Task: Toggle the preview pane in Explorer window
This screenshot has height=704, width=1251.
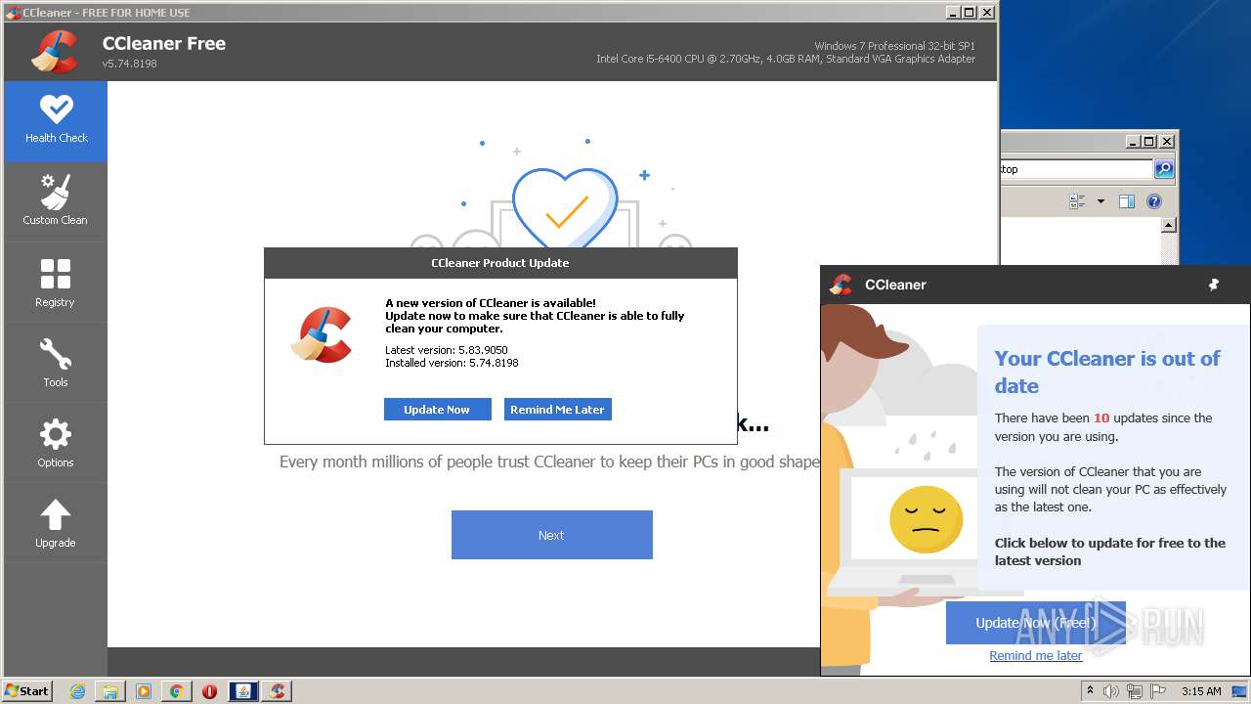Action: (1126, 201)
